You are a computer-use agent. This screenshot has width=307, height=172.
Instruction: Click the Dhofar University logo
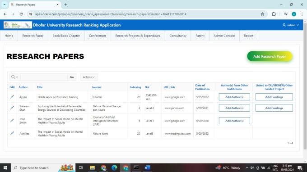pyautogui.click(x=18, y=25)
